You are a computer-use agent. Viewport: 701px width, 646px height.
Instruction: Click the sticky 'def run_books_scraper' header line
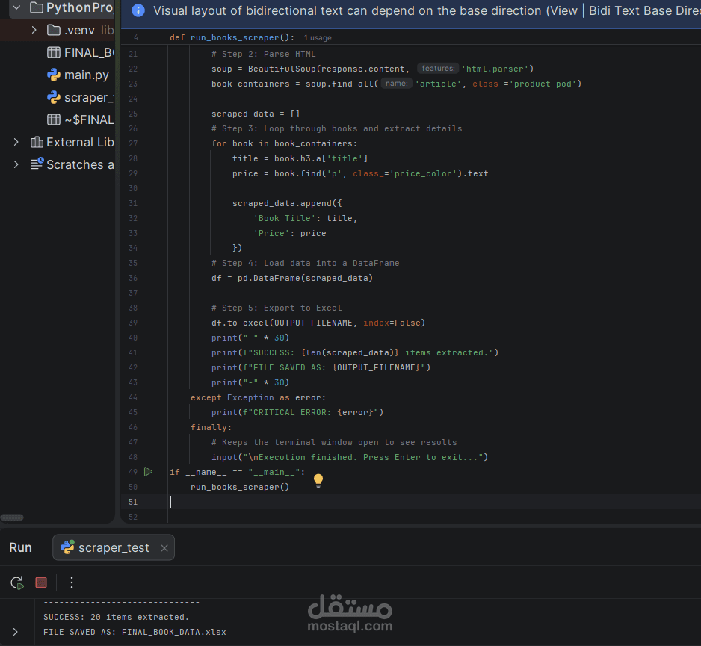[x=232, y=37]
